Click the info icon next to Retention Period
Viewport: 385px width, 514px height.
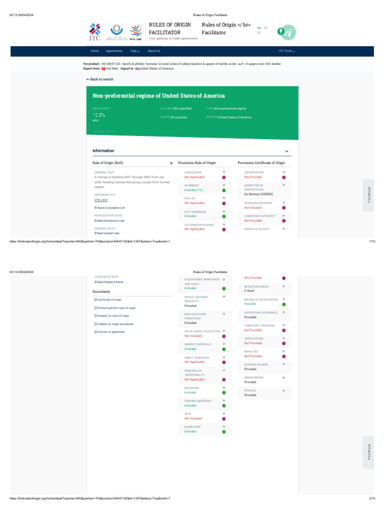(x=284, y=287)
